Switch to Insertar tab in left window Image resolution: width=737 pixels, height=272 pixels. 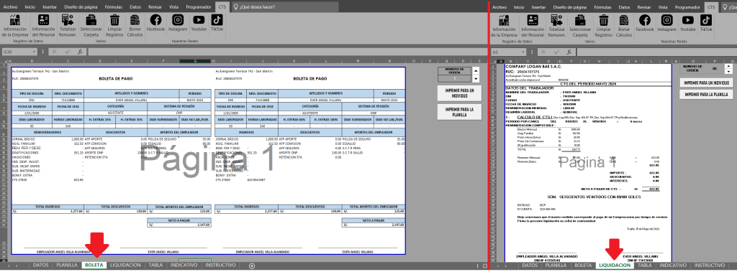(50, 7)
